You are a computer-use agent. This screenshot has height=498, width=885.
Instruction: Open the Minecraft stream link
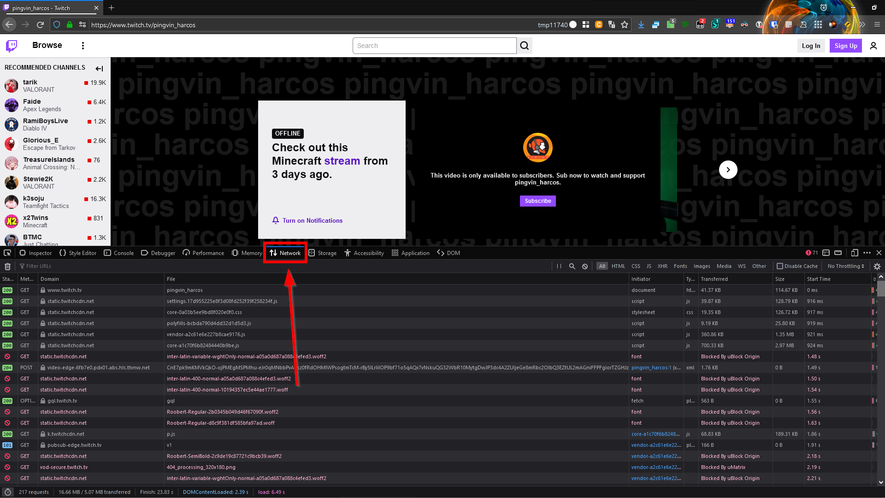(x=342, y=161)
